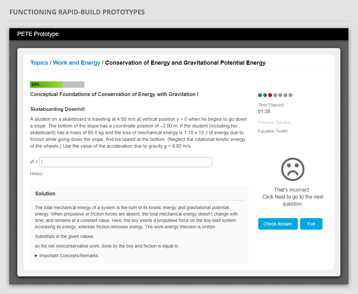Image resolution: width=358 pixels, height=294 pixels.
Task: Click the red third question dot
Action: pyautogui.click(x=270, y=95)
